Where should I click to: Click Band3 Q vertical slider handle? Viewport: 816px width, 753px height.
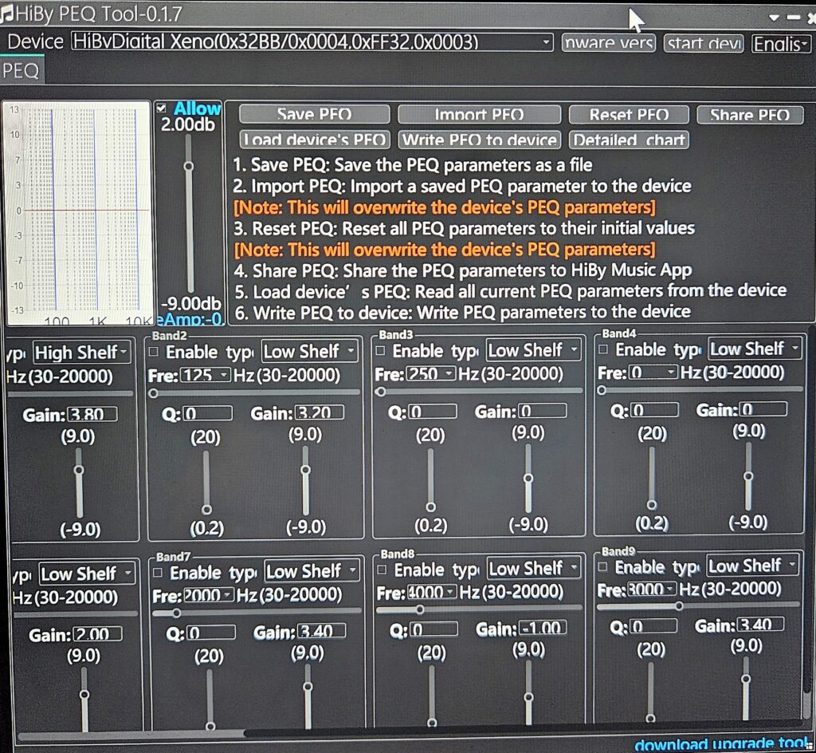[431, 507]
